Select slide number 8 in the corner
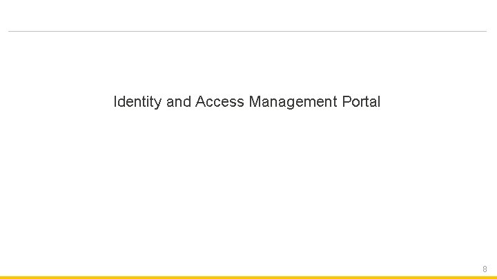497x279 pixels. [485, 269]
